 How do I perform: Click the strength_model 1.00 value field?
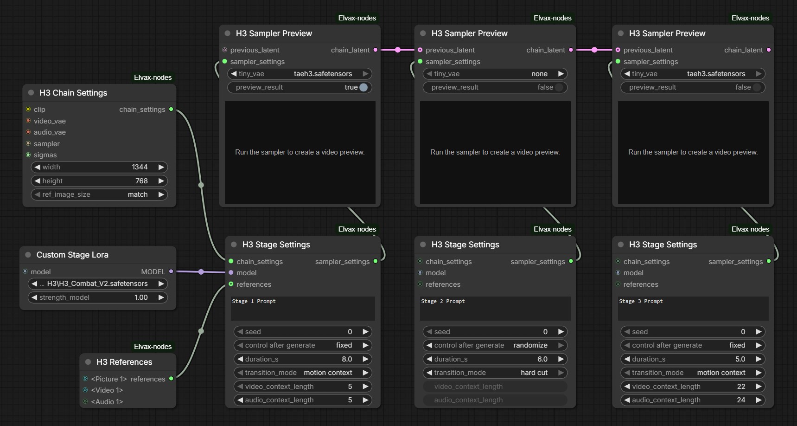[98, 297]
